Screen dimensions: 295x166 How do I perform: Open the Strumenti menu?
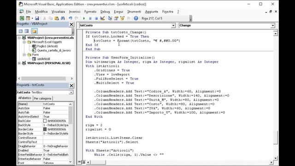click(x=134, y=12)
